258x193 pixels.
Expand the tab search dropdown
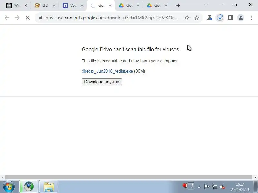click(x=206, y=5)
